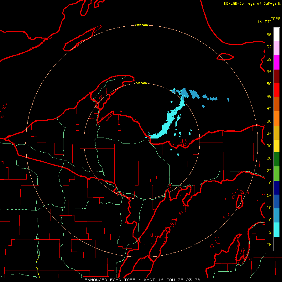This screenshot has height=282, width=282.
Task: Click legend value 6
Action: (270, 220)
